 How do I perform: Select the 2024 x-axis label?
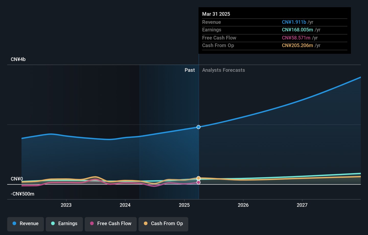point(125,205)
